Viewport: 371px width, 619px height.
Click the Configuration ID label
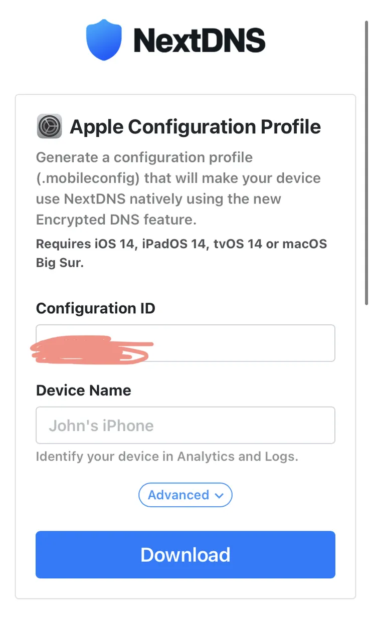96,308
